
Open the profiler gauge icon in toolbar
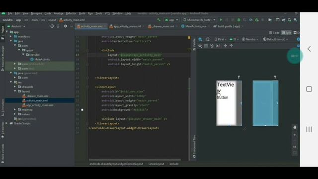point(250,20)
